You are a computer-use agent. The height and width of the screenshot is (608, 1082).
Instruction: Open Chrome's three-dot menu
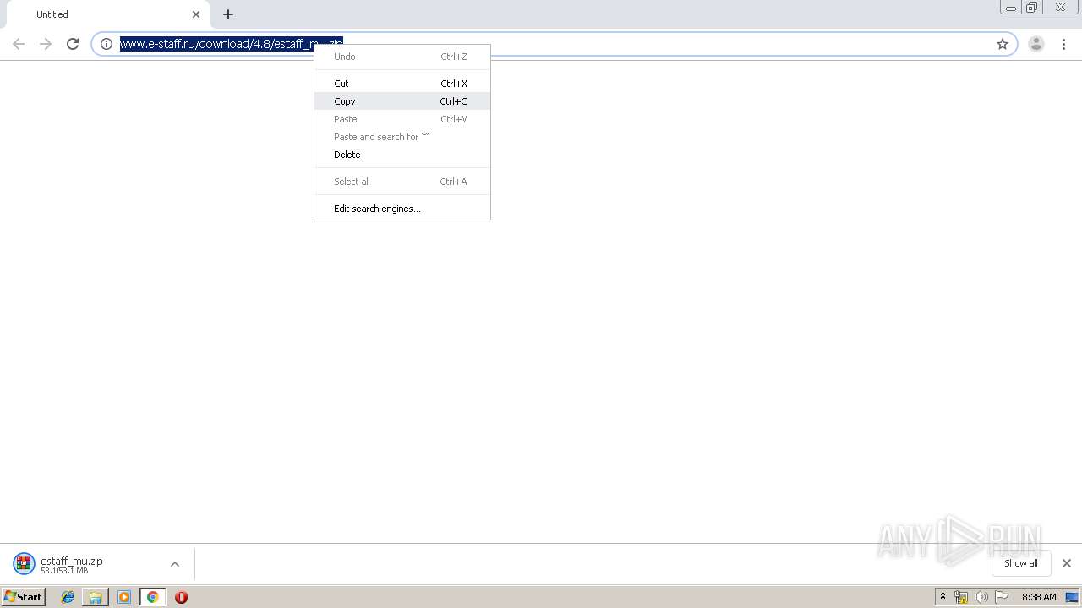point(1064,44)
